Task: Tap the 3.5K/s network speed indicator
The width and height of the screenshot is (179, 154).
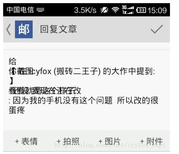Action: [85, 10]
